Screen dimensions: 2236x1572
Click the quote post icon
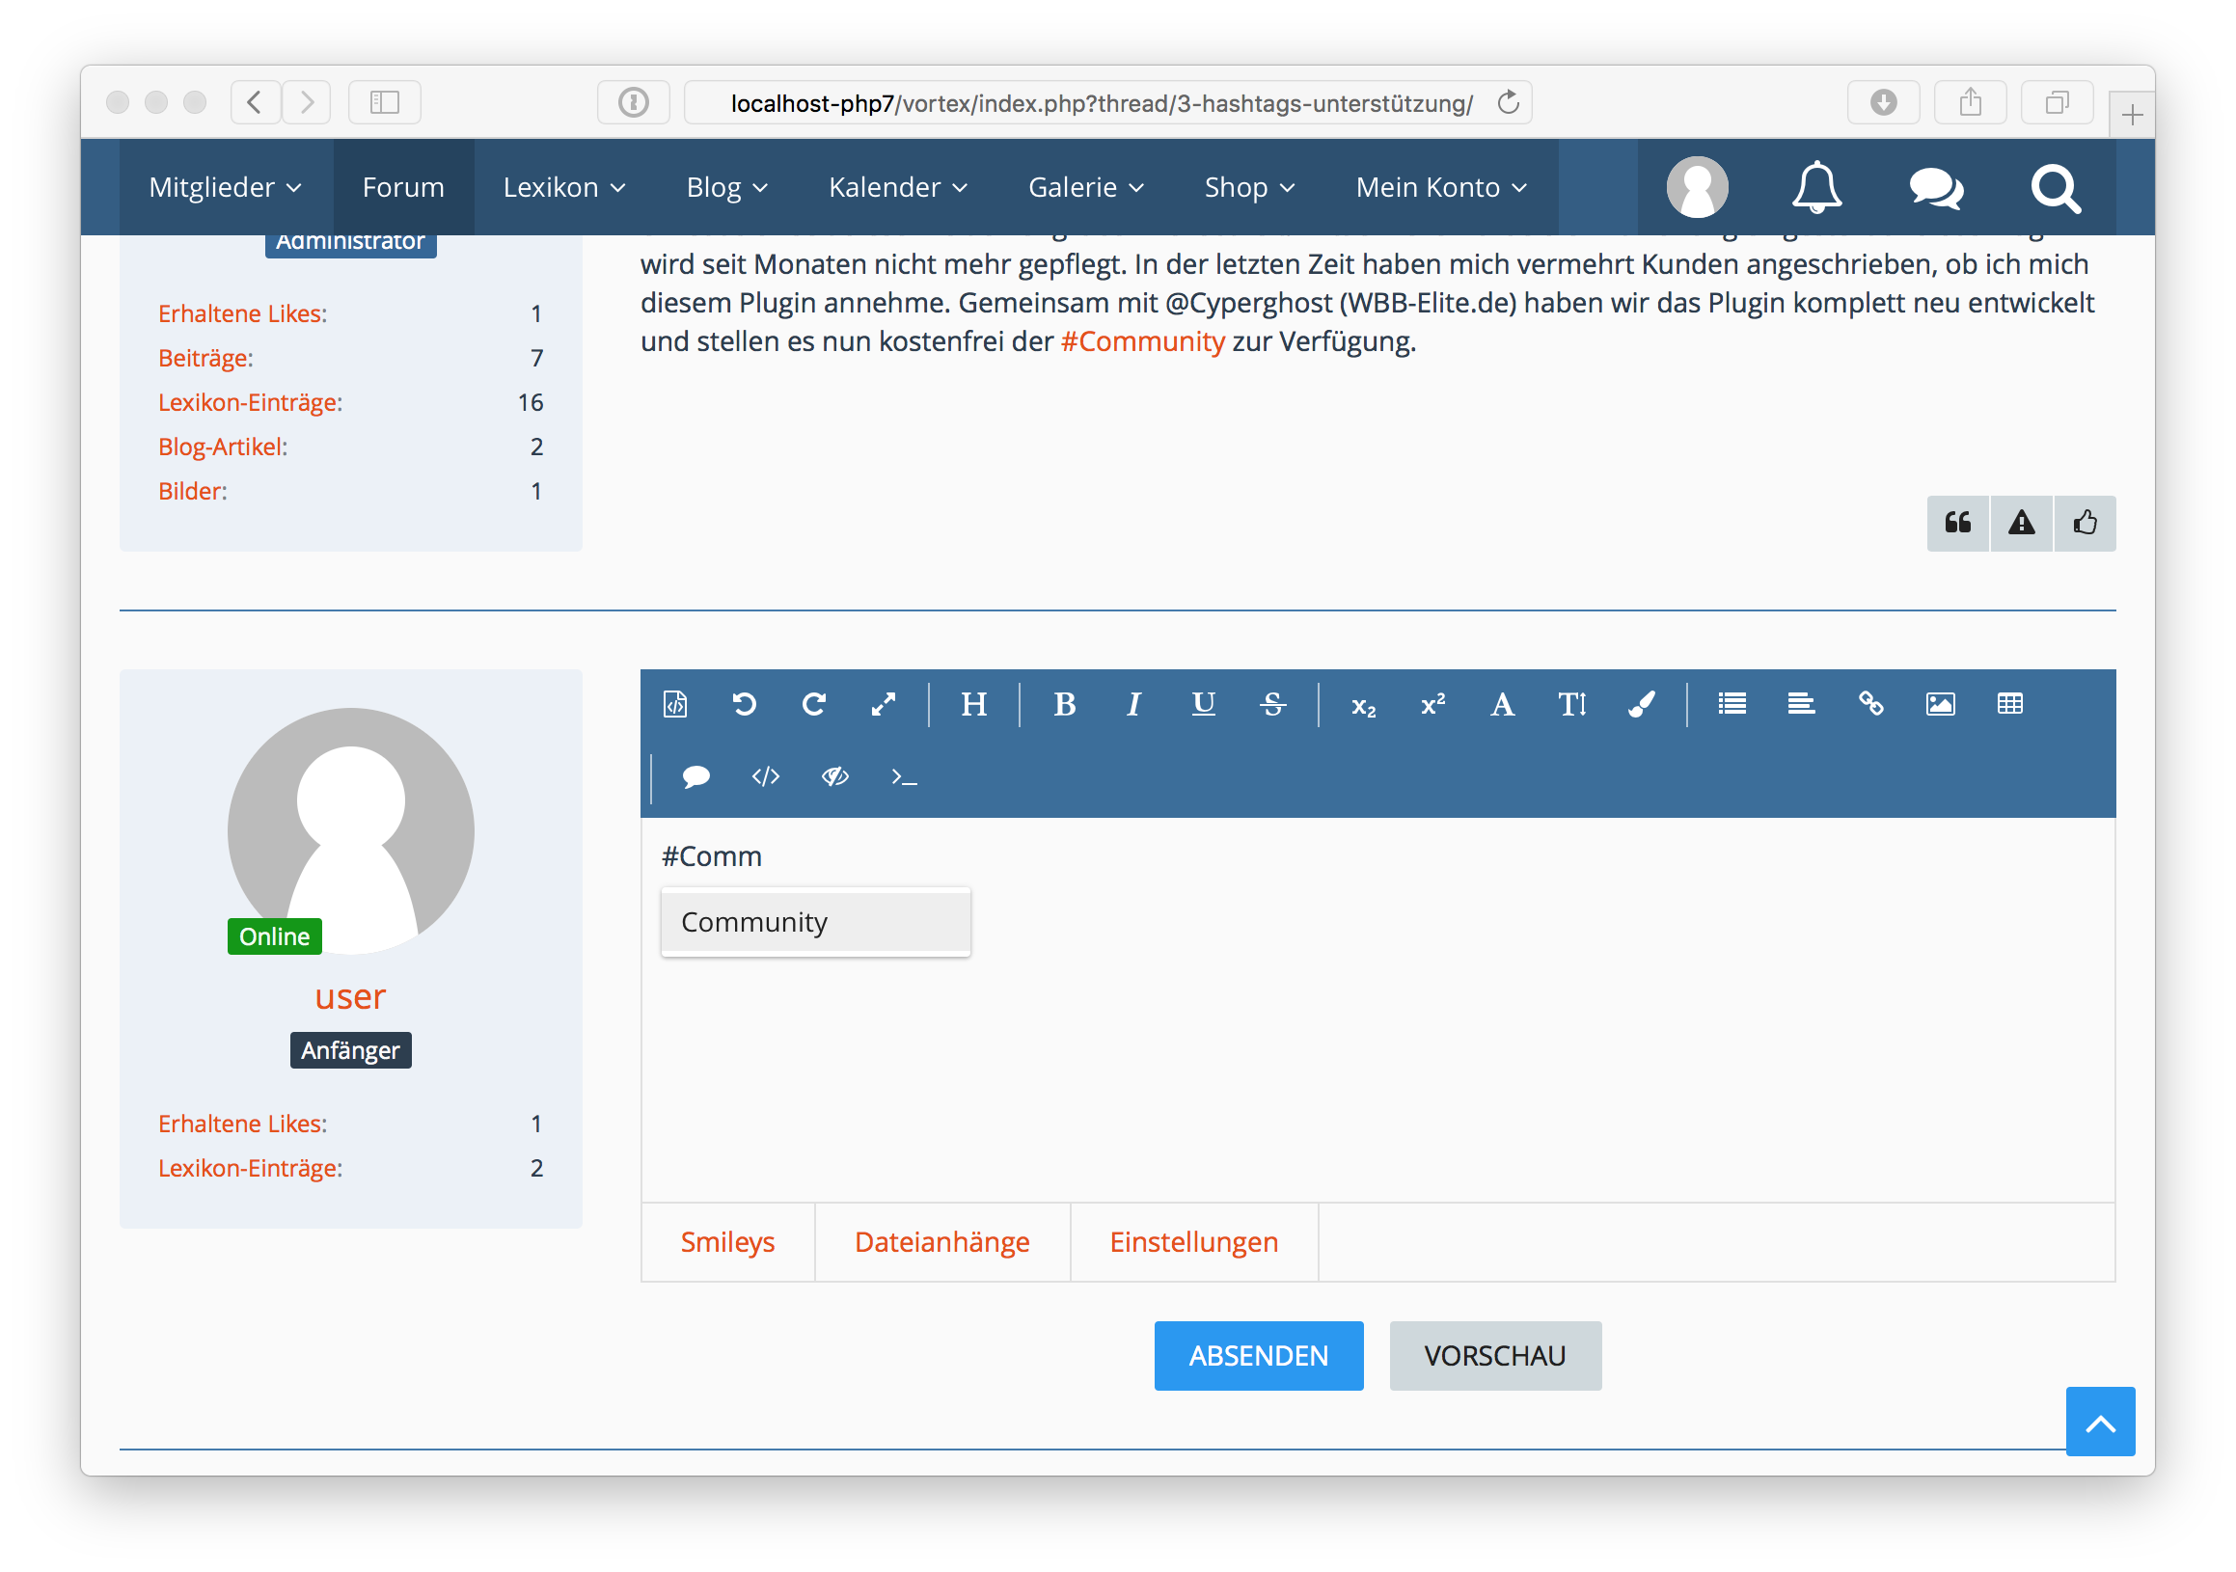tap(1958, 523)
